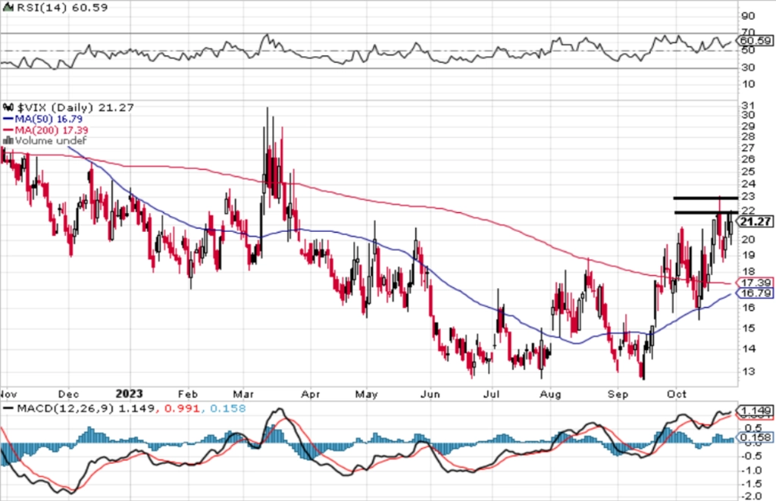Viewport: 776px width, 501px height.
Task: Click the MA(50) value tag 16.79
Action: 755,293
